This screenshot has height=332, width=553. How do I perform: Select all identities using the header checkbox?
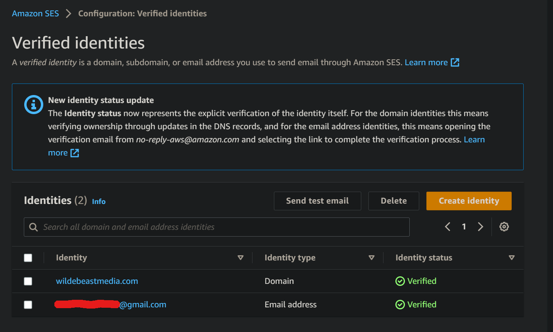pyautogui.click(x=28, y=258)
